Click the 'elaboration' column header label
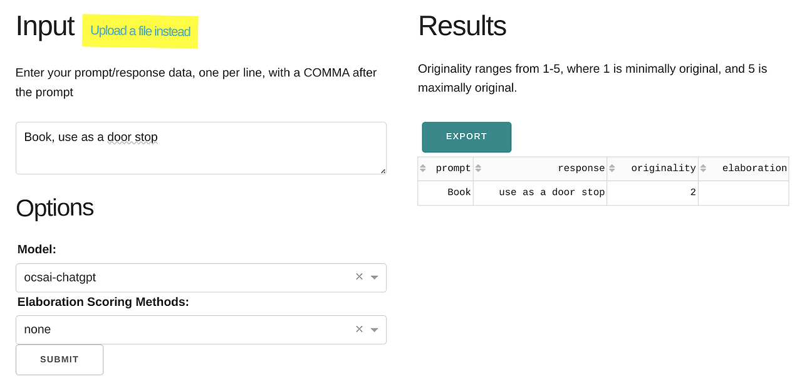Screen dimensions: 802x383 click(754, 168)
